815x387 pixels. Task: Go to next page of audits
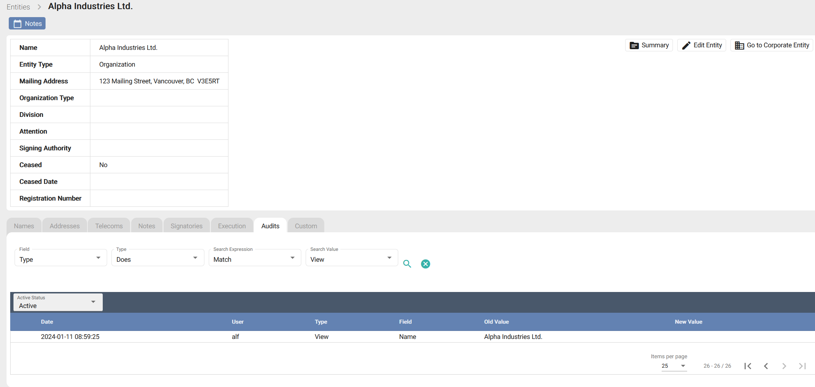coord(784,366)
